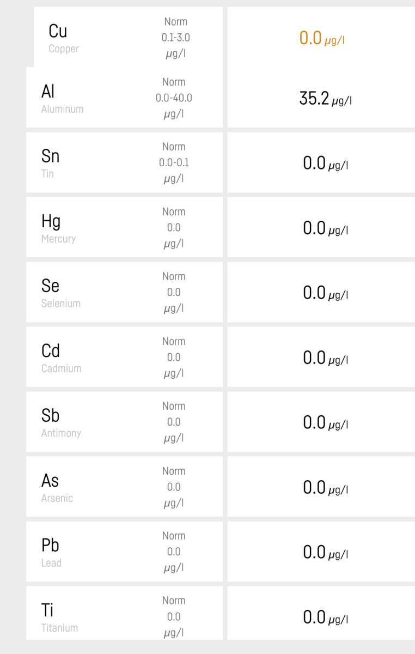Click the Norm 0.0-0.1 range for Tin

tap(174, 163)
